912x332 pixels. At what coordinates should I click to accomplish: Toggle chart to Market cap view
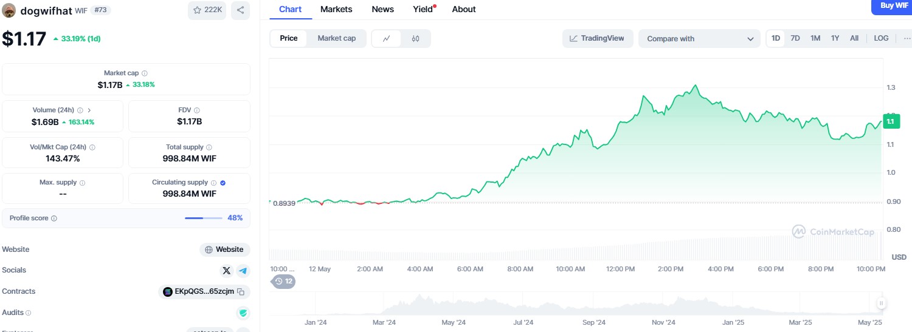pyautogui.click(x=336, y=38)
